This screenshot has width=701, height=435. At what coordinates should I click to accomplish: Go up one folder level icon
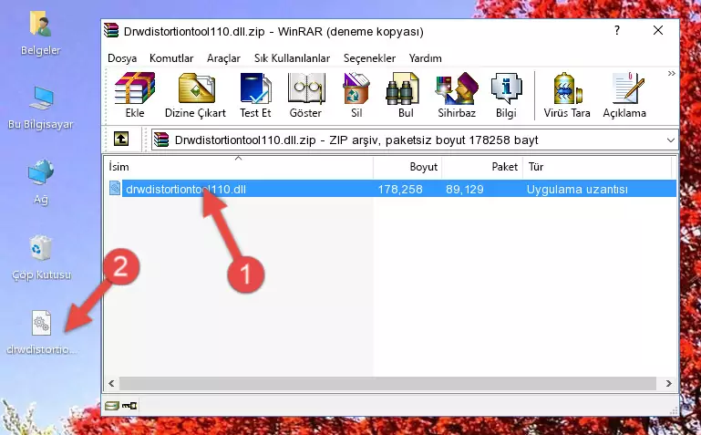point(121,139)
